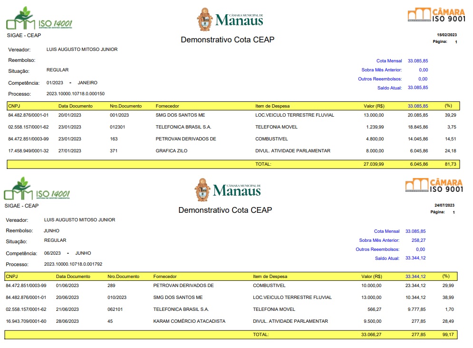Screen dimensions: 473x348
Task: Click the total percentage 99,17
Action: (x=448, y=334)
